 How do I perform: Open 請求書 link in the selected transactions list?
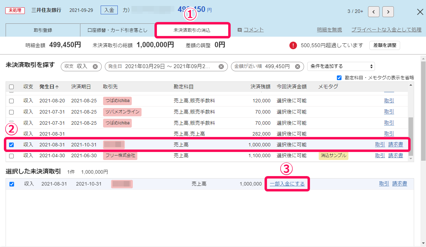399,184
